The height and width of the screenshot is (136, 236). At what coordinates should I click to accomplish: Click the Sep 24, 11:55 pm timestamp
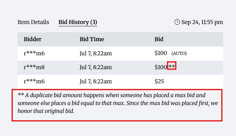click(x=202, y=22)
